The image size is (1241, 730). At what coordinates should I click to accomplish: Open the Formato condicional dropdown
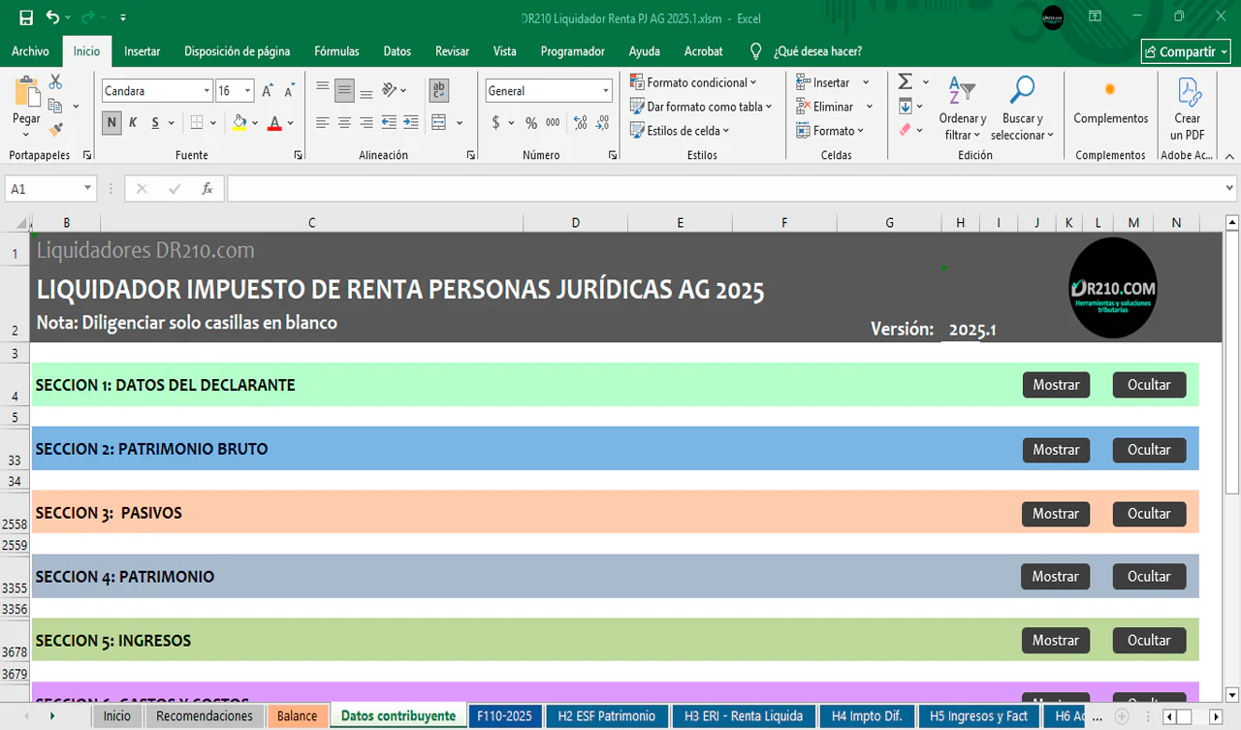click(692, 82)
